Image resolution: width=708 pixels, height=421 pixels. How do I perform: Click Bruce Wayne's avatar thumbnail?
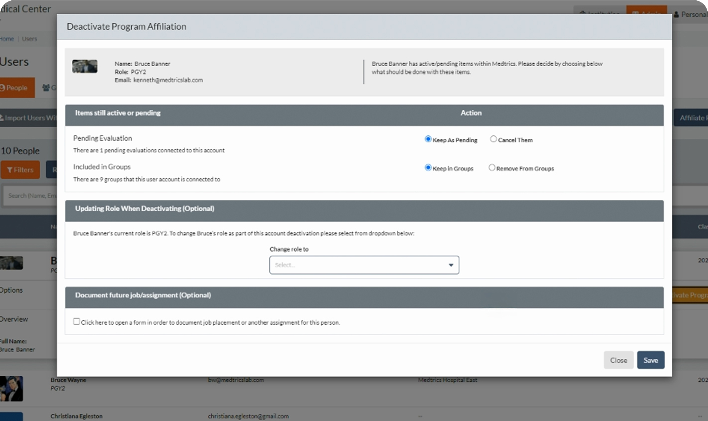point(11,388)
